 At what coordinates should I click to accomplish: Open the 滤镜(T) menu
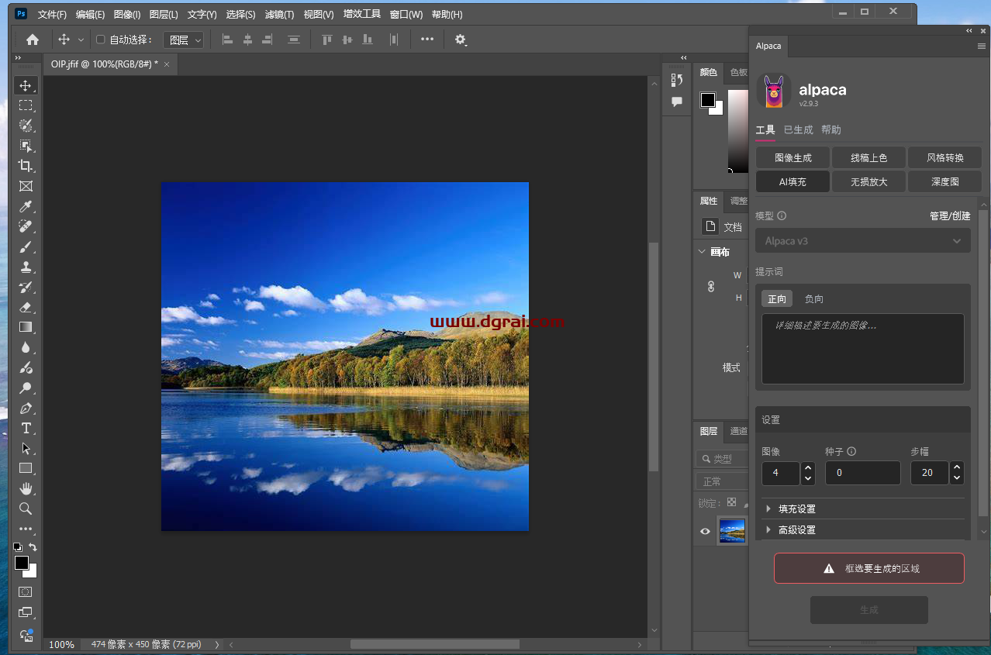click(279, 15)
